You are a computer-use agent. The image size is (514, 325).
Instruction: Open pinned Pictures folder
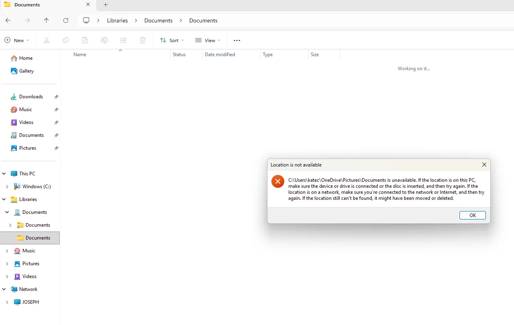click(28, 148)
